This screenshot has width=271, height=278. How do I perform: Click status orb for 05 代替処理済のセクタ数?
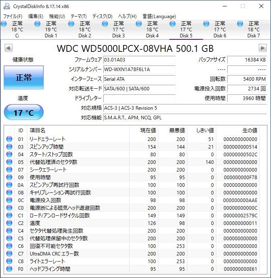[x=9, y=162]
